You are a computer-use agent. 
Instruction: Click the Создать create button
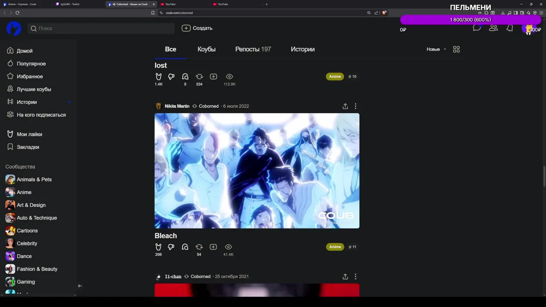tap(197, 28)
